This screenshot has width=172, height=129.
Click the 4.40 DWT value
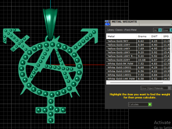[154, 45]
